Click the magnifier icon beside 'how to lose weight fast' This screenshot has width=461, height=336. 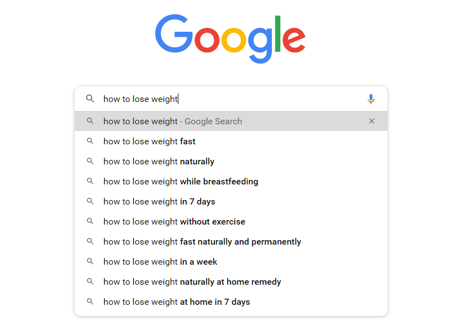tap(90, 141)
